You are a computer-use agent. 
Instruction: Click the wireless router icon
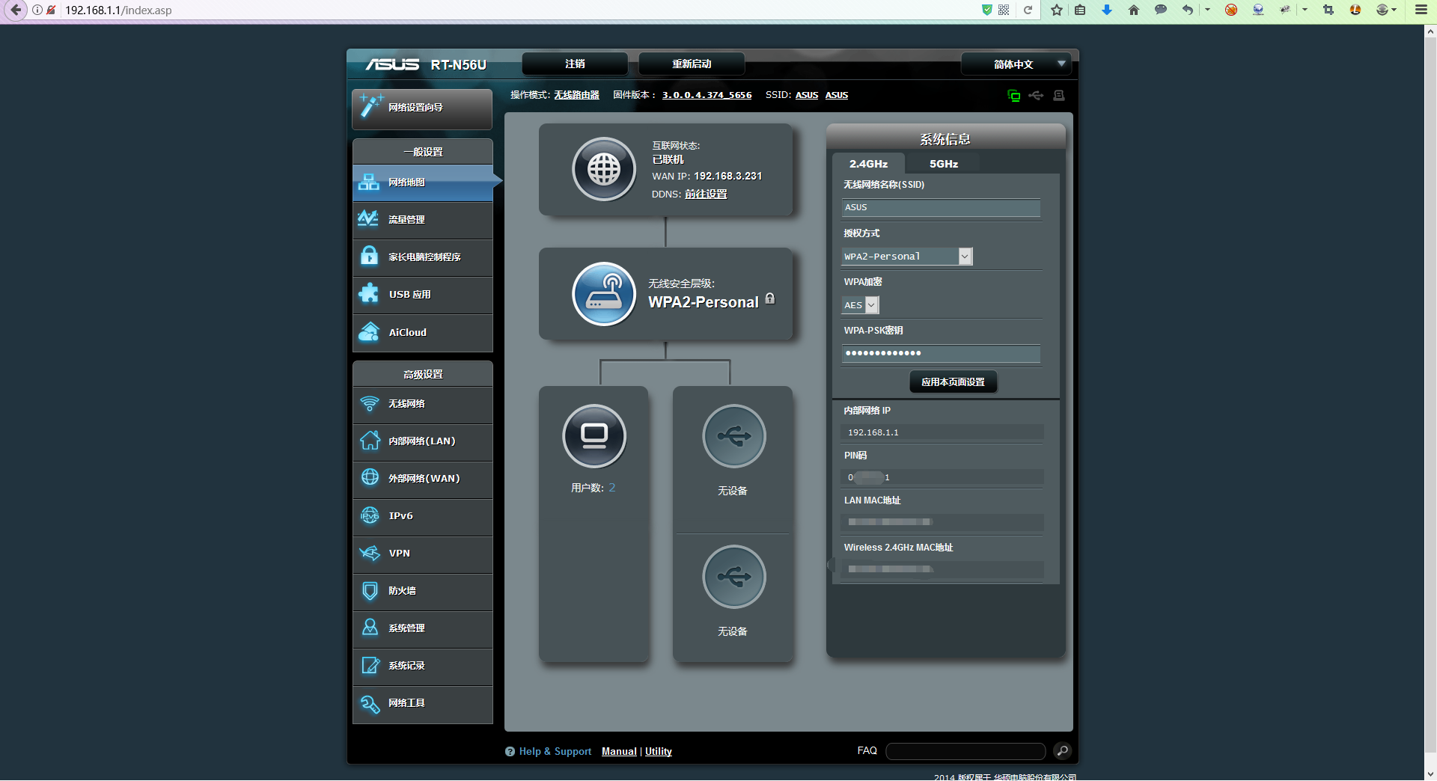[604, 294]
